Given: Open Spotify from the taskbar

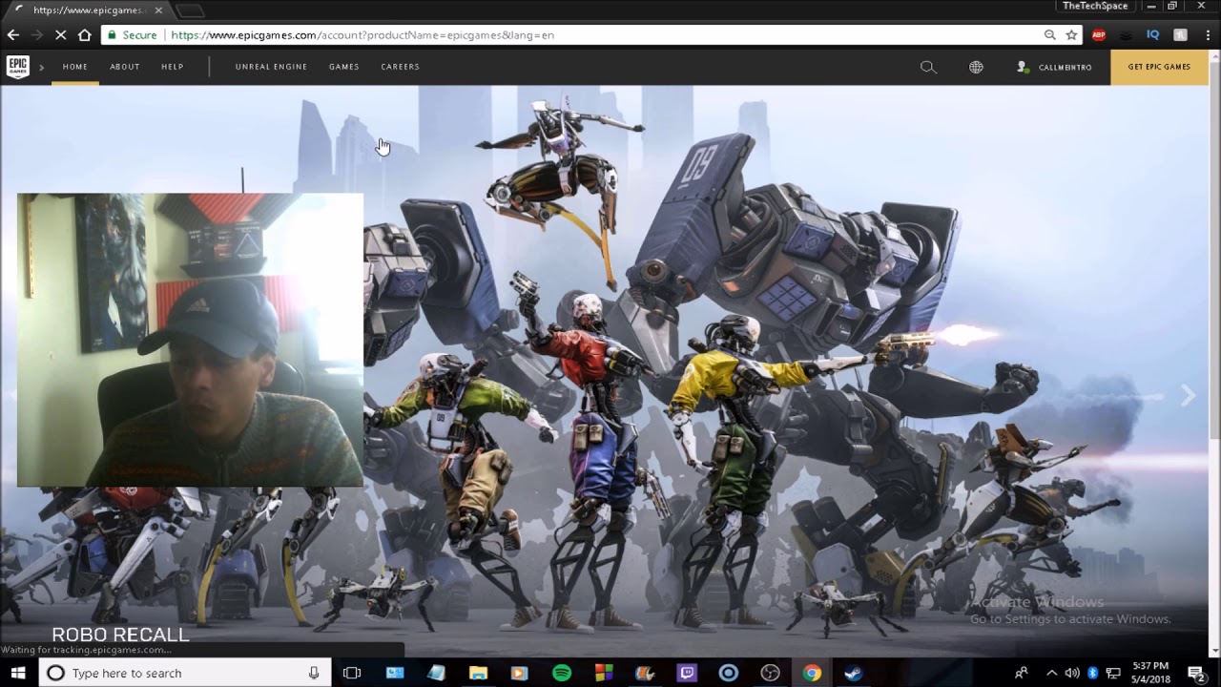Looking at the screenshot, I should [562, 673].
